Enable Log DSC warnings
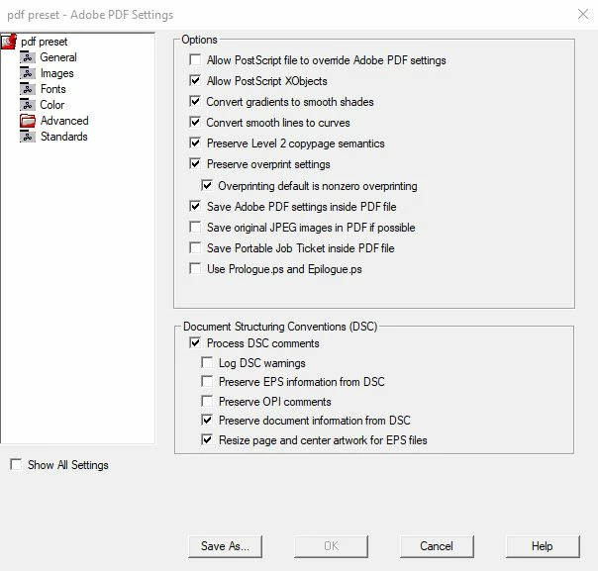 [207, 362]
